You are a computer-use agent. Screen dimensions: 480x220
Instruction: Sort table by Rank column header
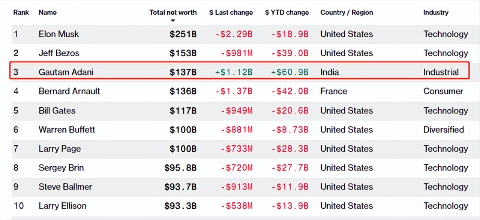21,12
